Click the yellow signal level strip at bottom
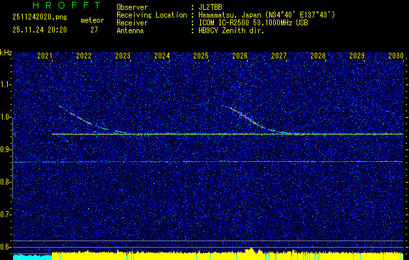 tap(228, 255)
